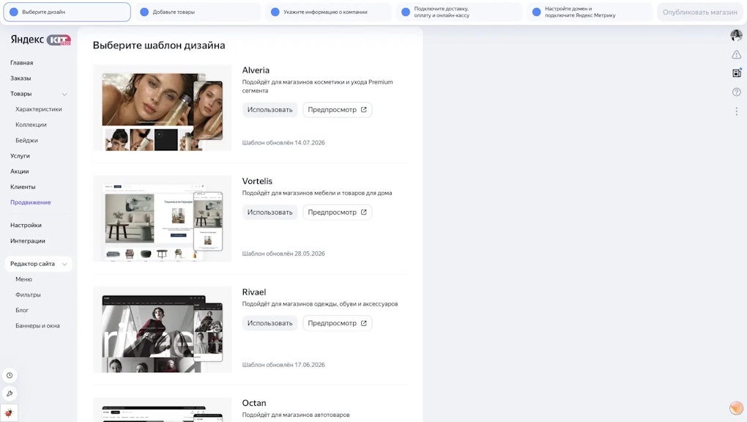Open Фильтры under Редактор сайта
The image size is (747, 422).
click(28, 295)
